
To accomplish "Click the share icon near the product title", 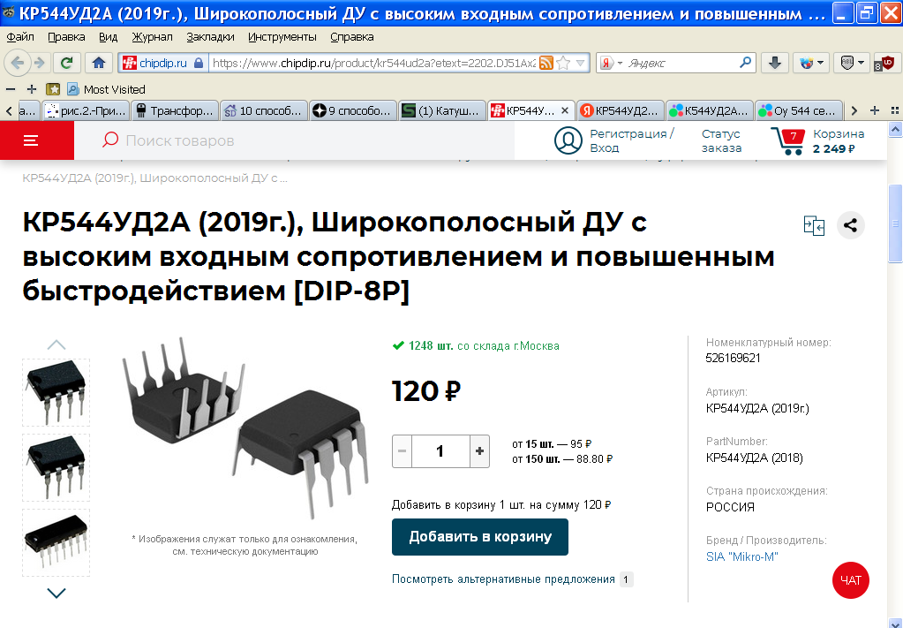I will [x=849, y=225].
